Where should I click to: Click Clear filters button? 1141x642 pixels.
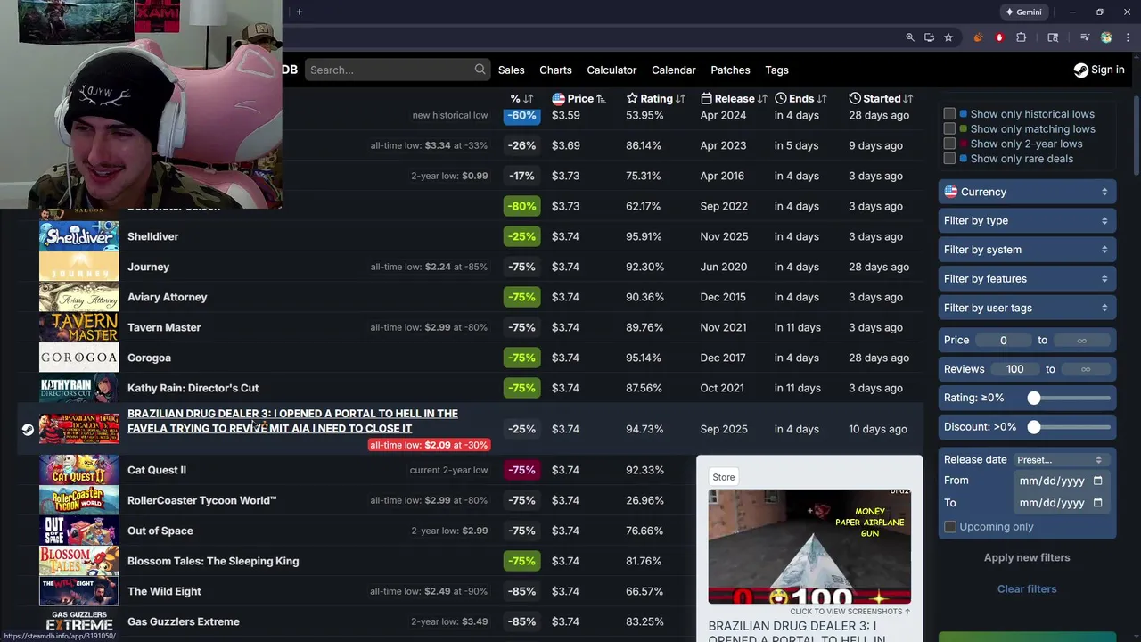[1027, 588]
